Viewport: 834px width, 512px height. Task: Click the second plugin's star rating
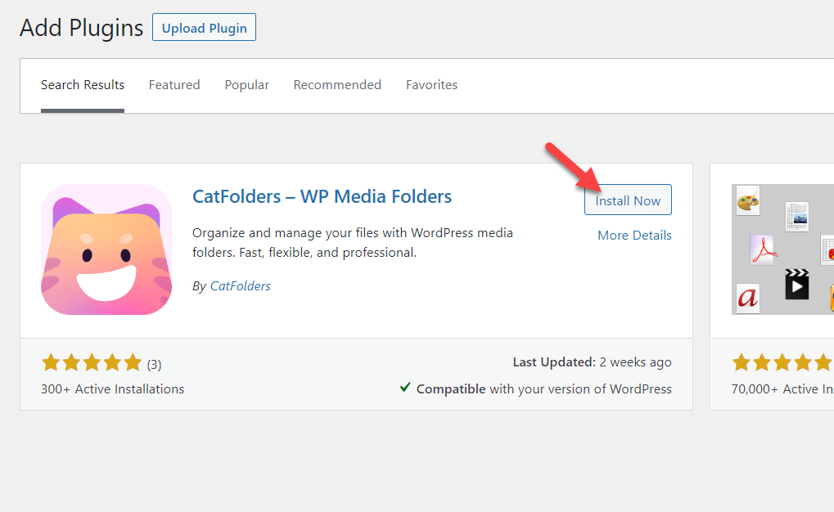[782, 363]
